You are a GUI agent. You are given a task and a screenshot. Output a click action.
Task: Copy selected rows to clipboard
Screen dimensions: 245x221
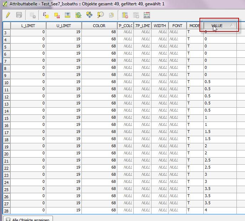(x=111, y=15)
